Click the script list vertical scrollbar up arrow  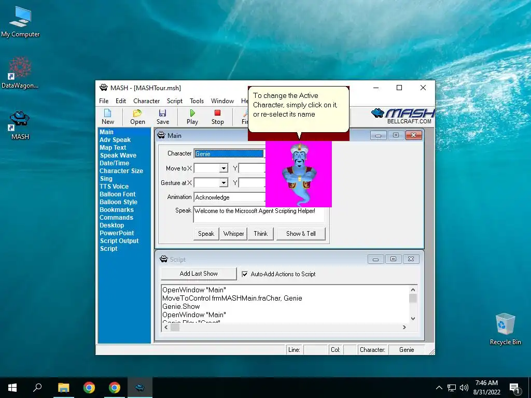pyautogui.click(x=413, y=290)
